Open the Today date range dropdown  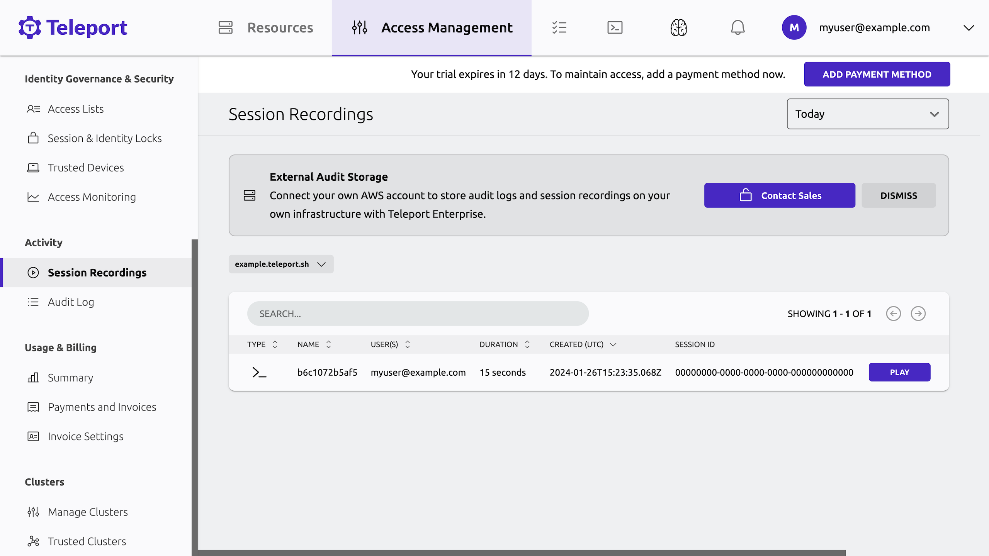click(x=868, y=114)
